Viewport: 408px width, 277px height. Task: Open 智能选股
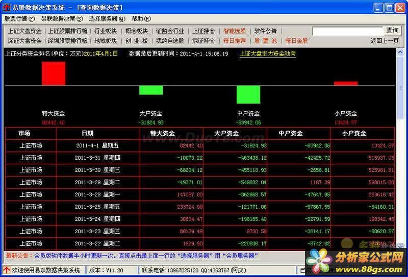click(x=235, y=31)
